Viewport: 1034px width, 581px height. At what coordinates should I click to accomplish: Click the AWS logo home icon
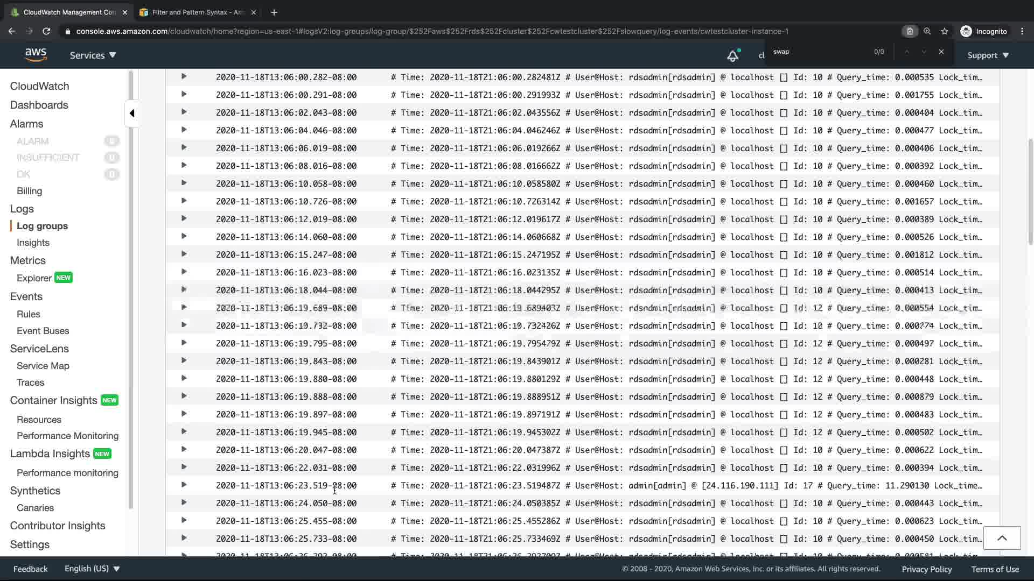click(x=36, y=54)
